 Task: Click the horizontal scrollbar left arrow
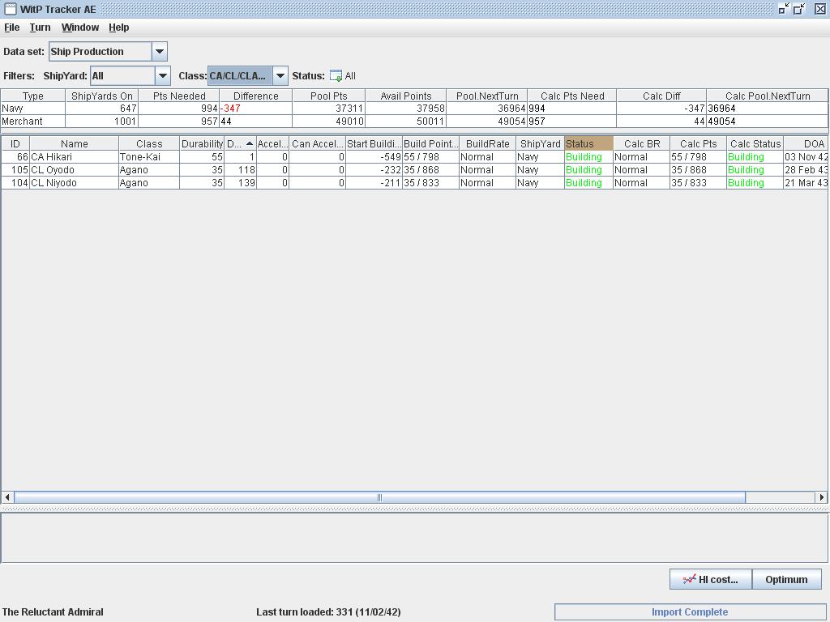[x=7, y=497]
